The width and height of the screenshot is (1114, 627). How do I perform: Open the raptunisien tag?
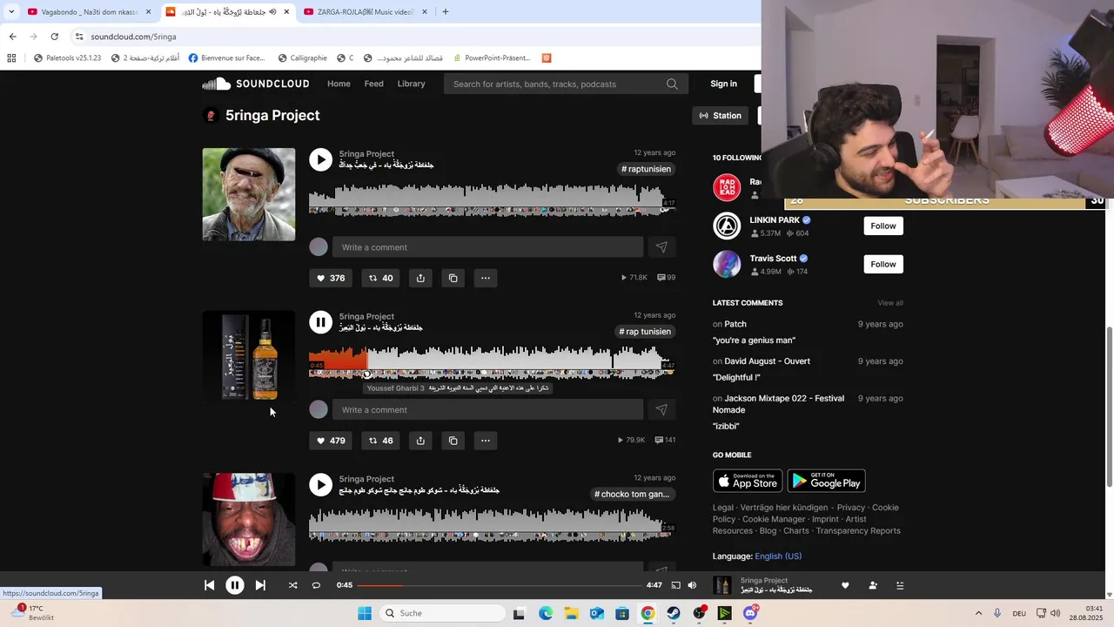pyautogui.click(x=646, y=169)
